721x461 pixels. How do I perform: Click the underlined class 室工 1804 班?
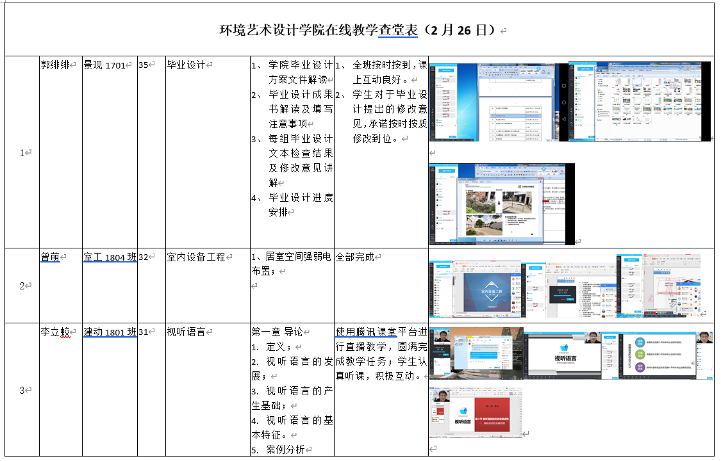click(x=110, y=257)
